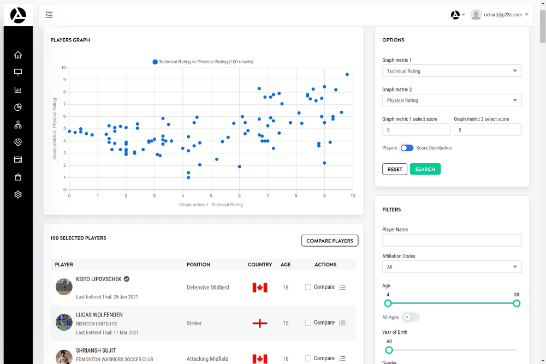Click the credit card sidebar icon

(x=18, y=160)
